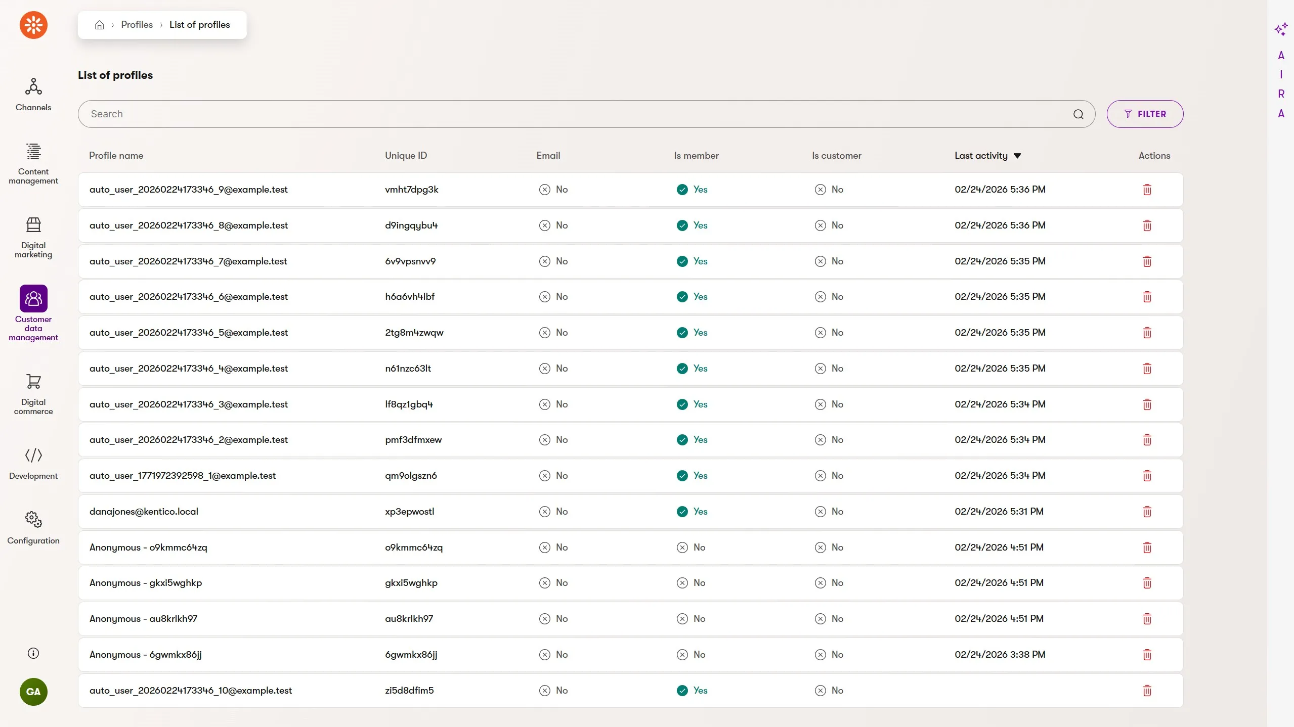Image resolution: width=1294 pixels, height=727 pixels.
Task: Open the GA user avatar menu
Action: tap(33, 692)
